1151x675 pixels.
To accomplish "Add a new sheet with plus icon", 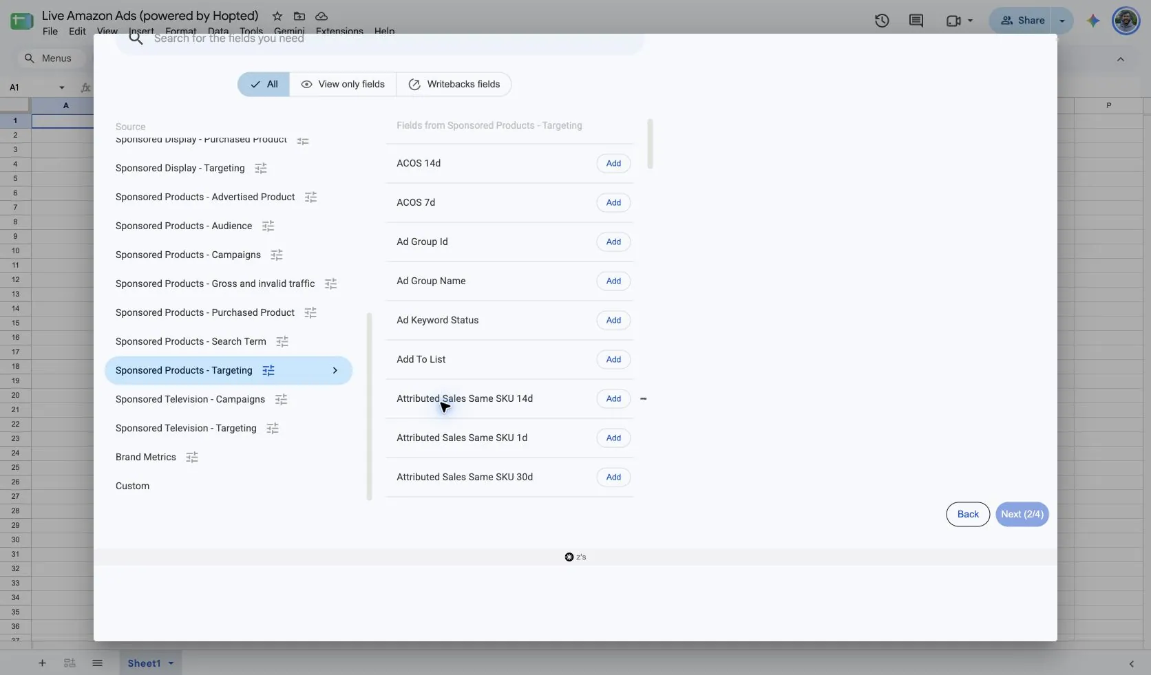I will tap(42, 663).
